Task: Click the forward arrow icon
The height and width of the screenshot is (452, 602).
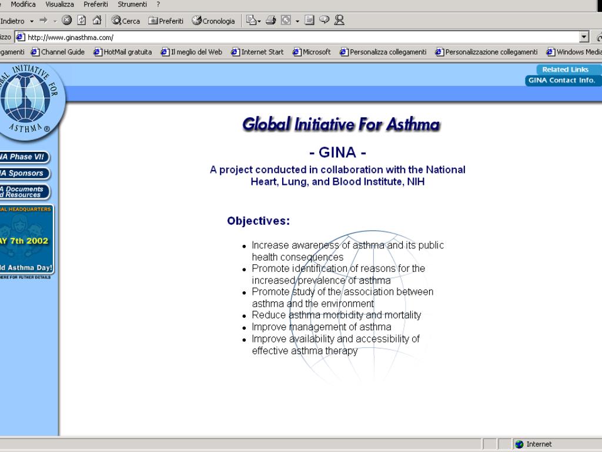Action: [x=44, y=21]
